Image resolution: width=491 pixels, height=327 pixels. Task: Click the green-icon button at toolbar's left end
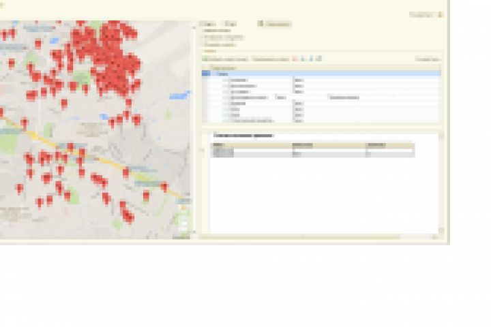coord(225,59)
